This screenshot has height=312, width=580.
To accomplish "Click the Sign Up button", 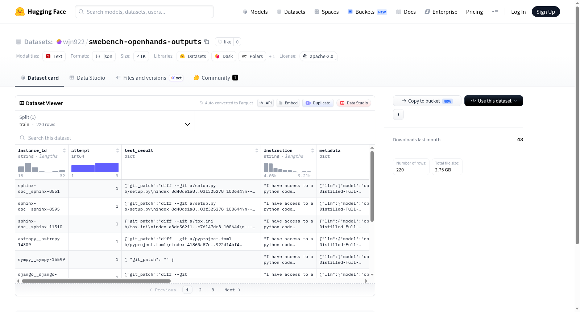I will pyautogui.click(x=546, y=12).
